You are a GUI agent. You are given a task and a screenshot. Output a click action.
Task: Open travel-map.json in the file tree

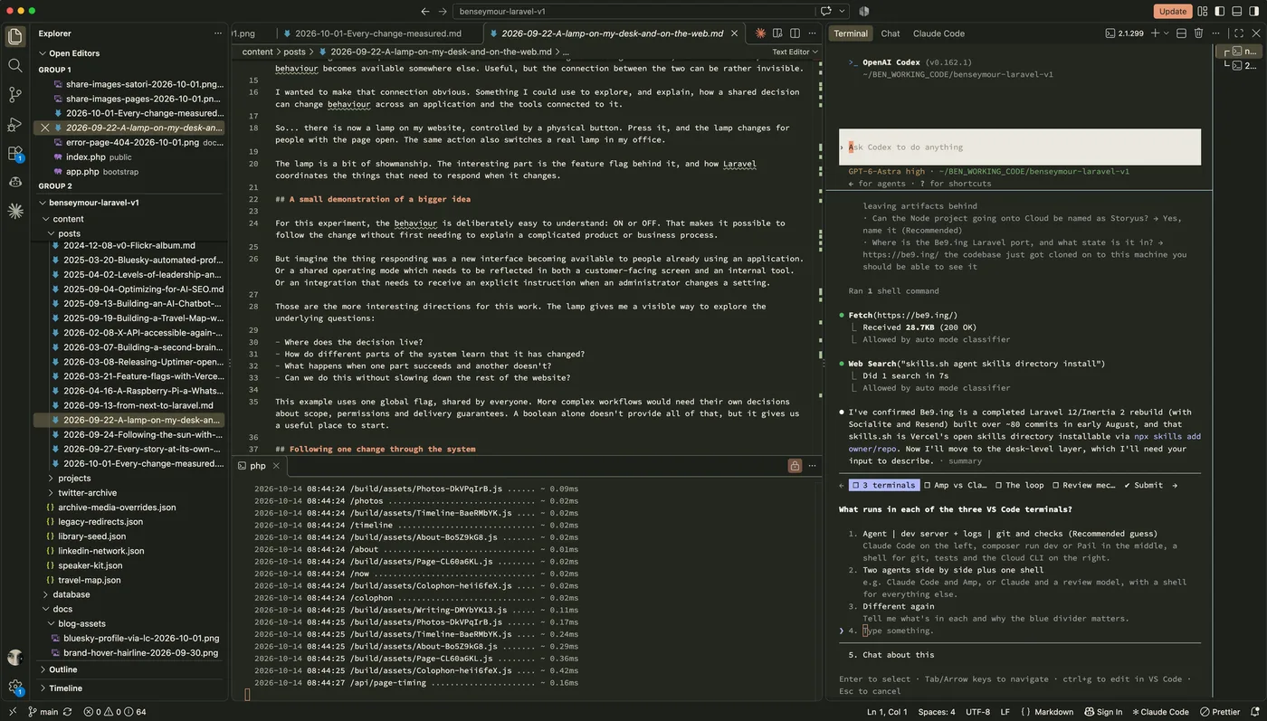coord(88,580)
